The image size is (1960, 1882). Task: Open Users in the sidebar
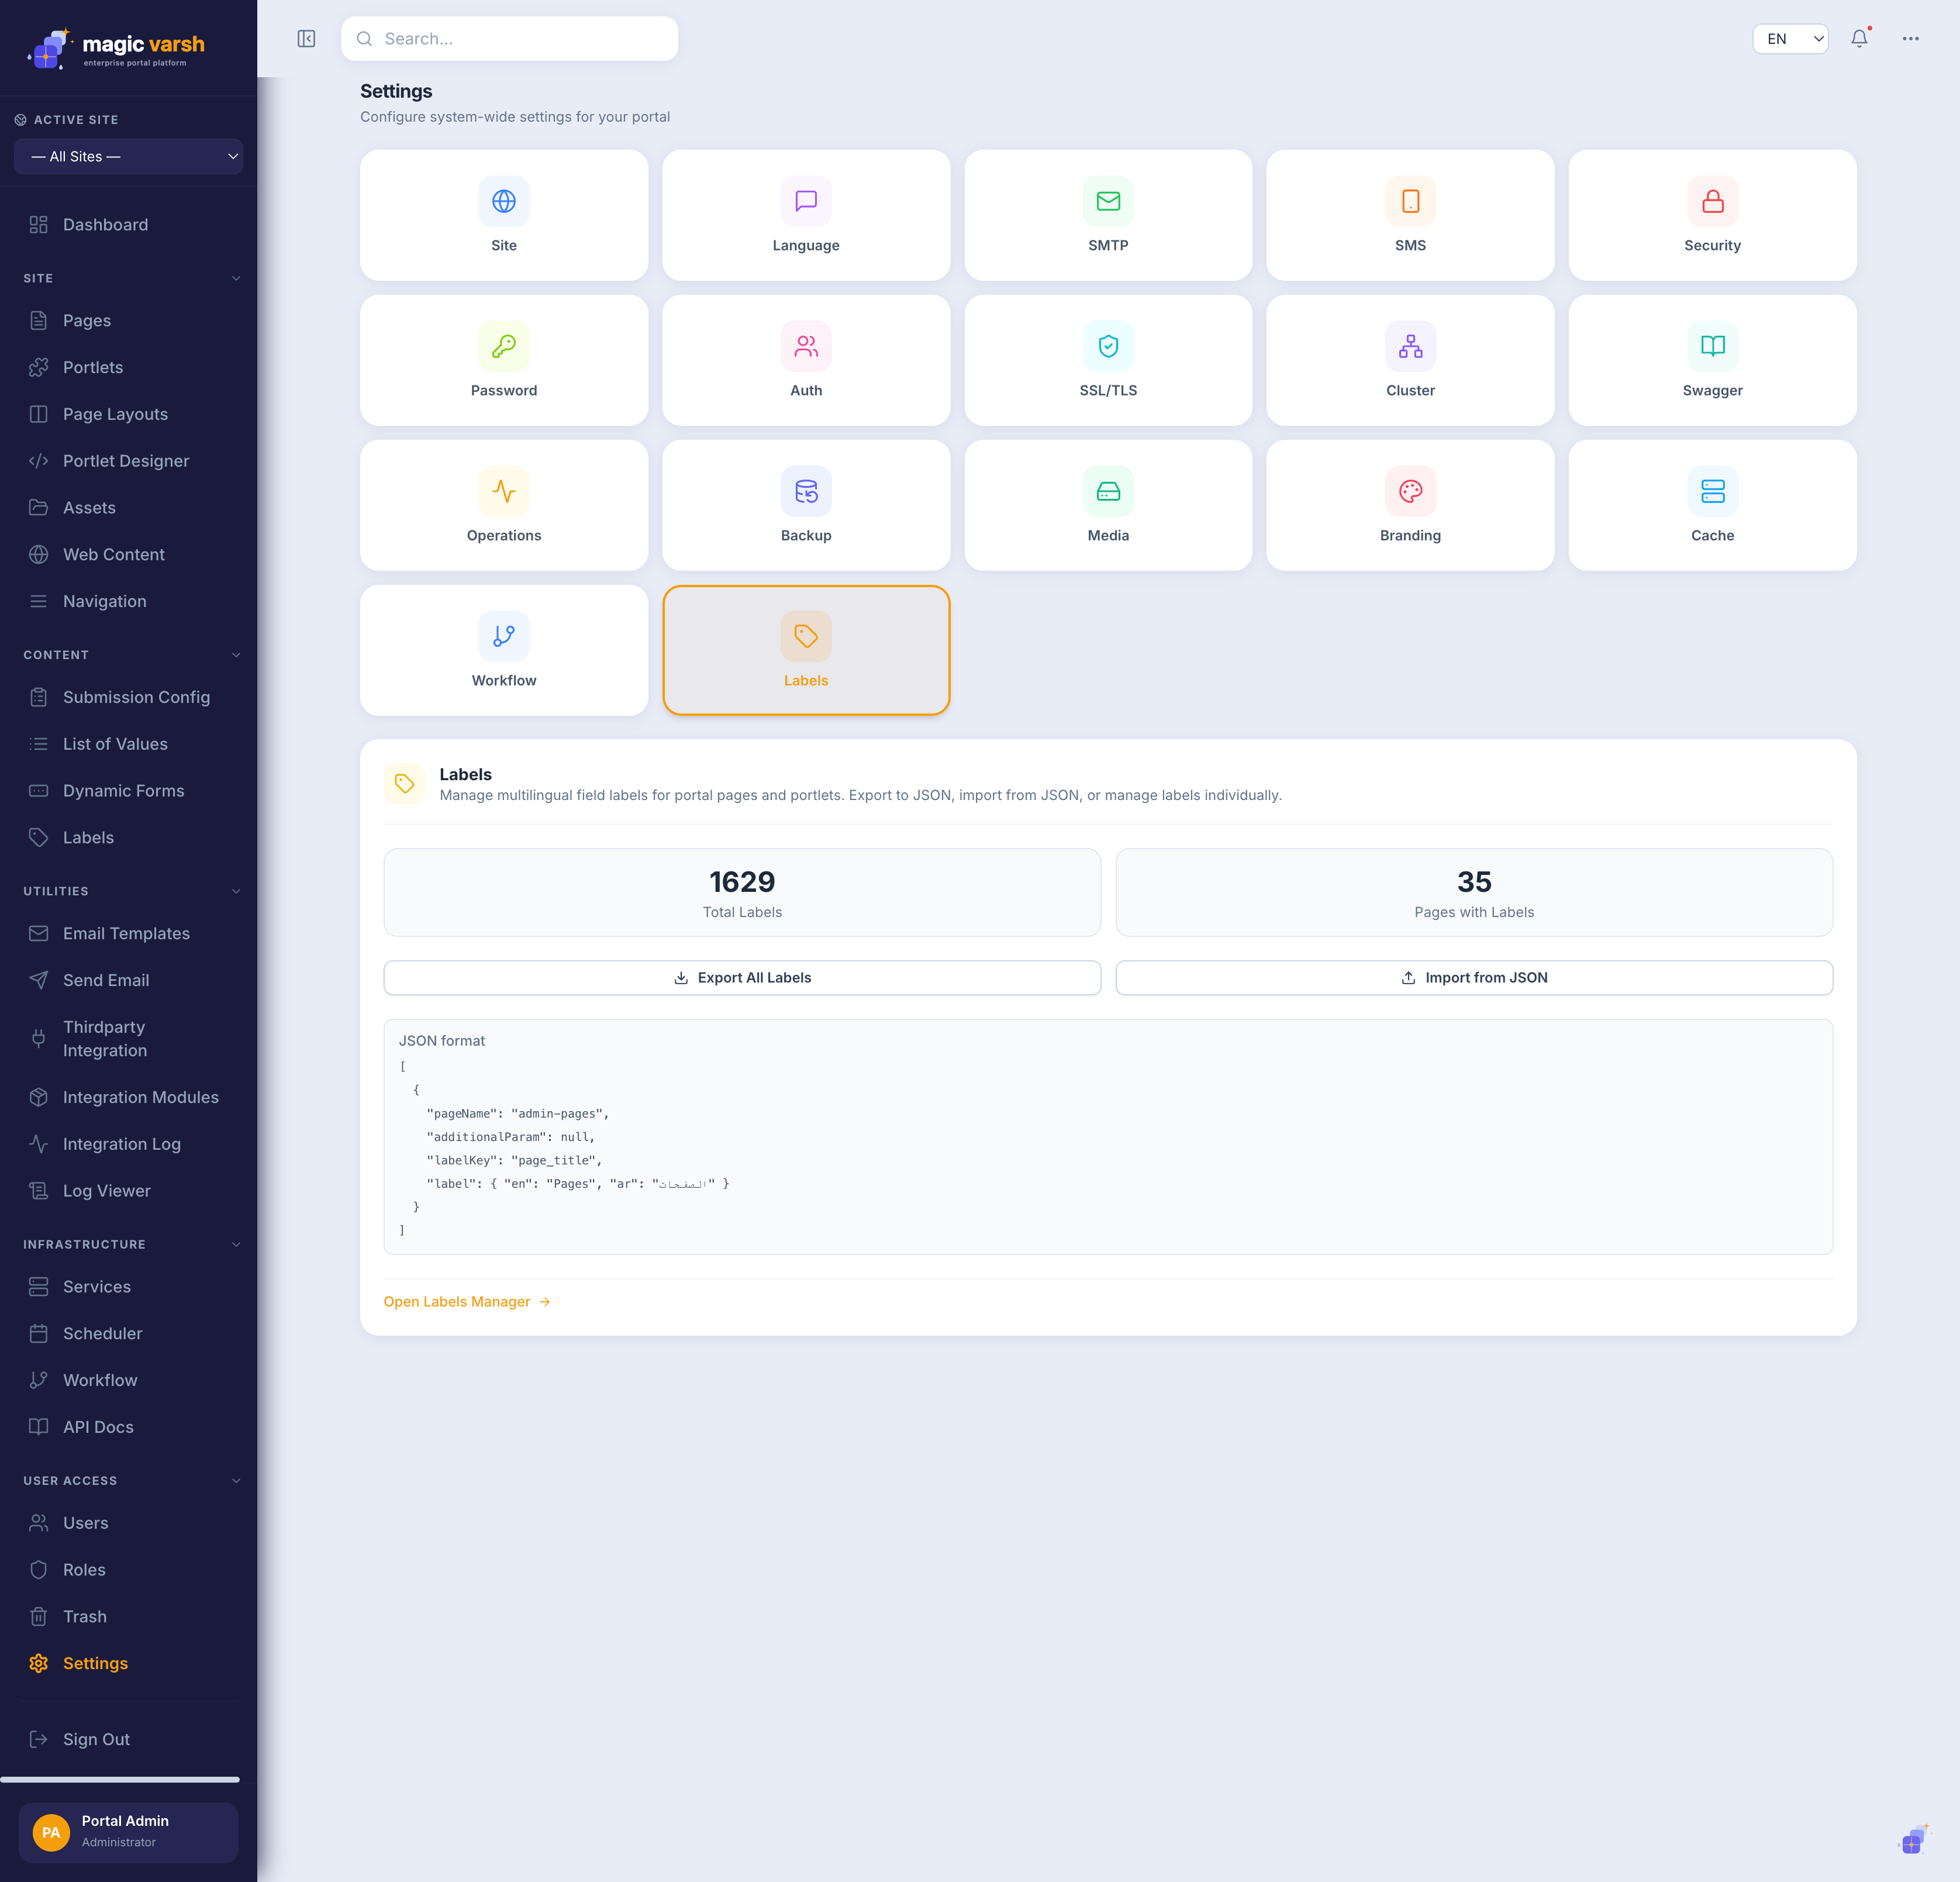[x=128, y=1523]
